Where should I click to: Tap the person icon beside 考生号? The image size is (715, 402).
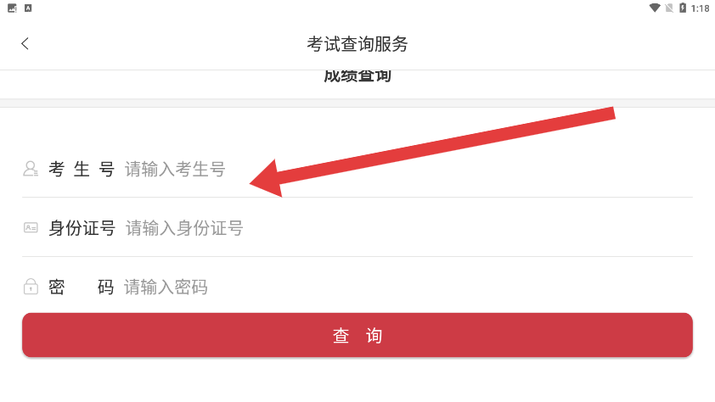coord(31,169)
